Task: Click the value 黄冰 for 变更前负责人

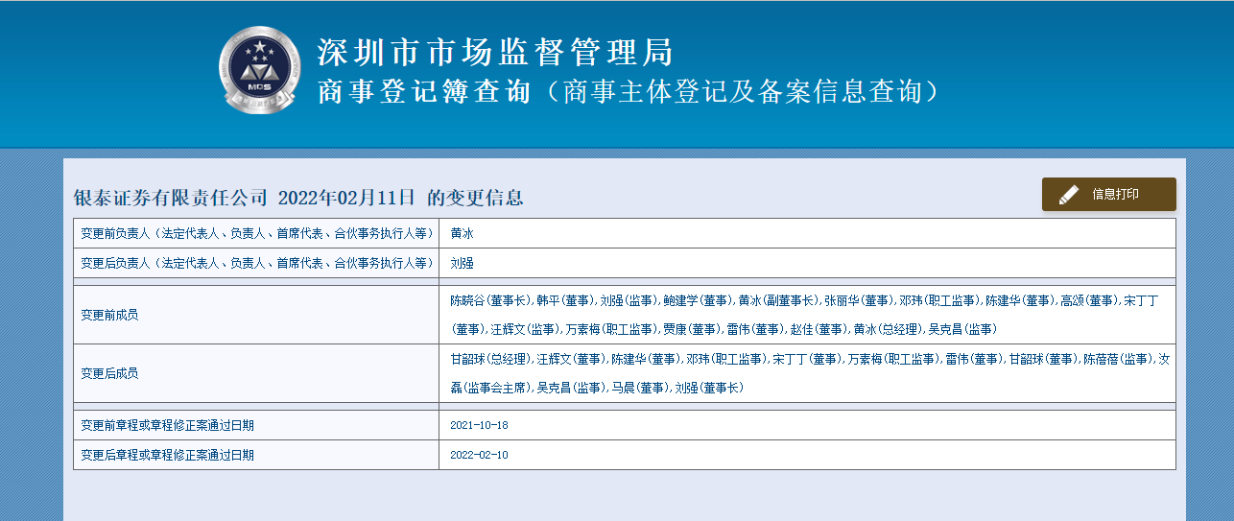Action: (463, 233)
